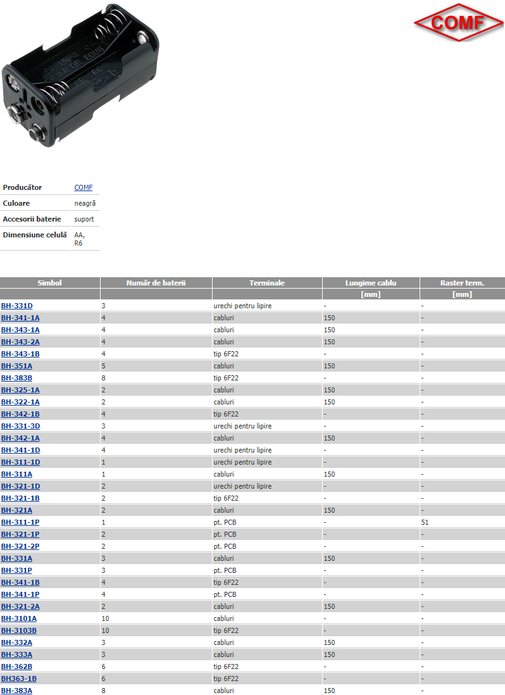Click the COMF logo image
Image resolution: width=505 pixels, height=695 pixels.
(459, 23)
